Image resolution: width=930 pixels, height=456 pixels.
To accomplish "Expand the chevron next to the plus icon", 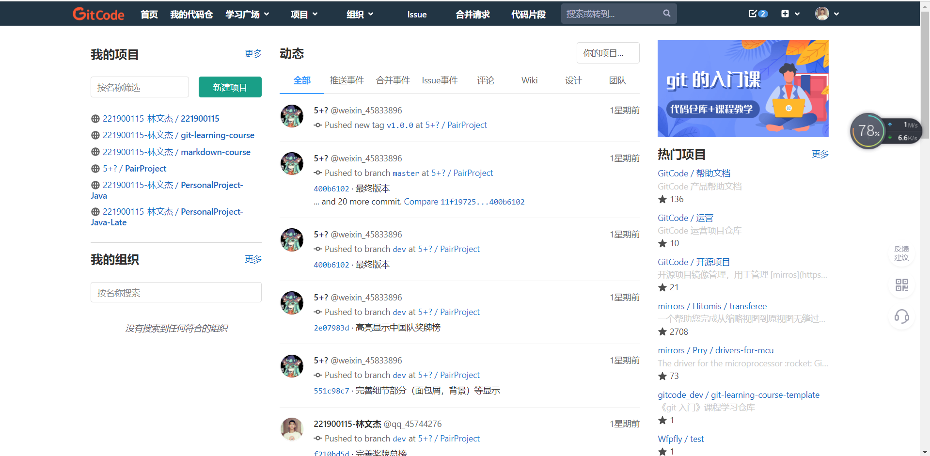I will [797, 14].
